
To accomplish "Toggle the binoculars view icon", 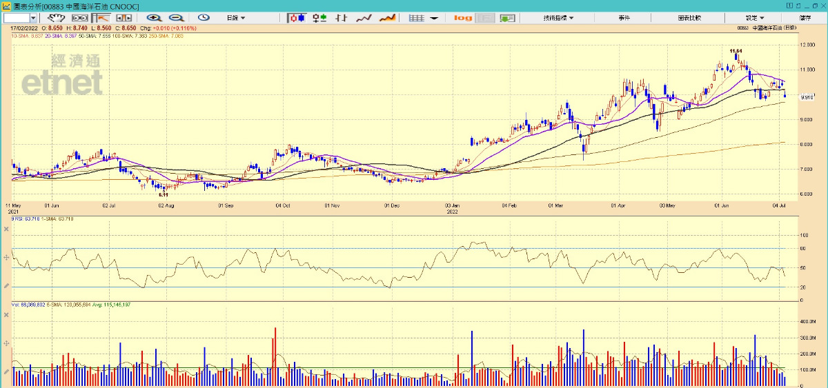I will pyautogui.click(x=79, y=18).
